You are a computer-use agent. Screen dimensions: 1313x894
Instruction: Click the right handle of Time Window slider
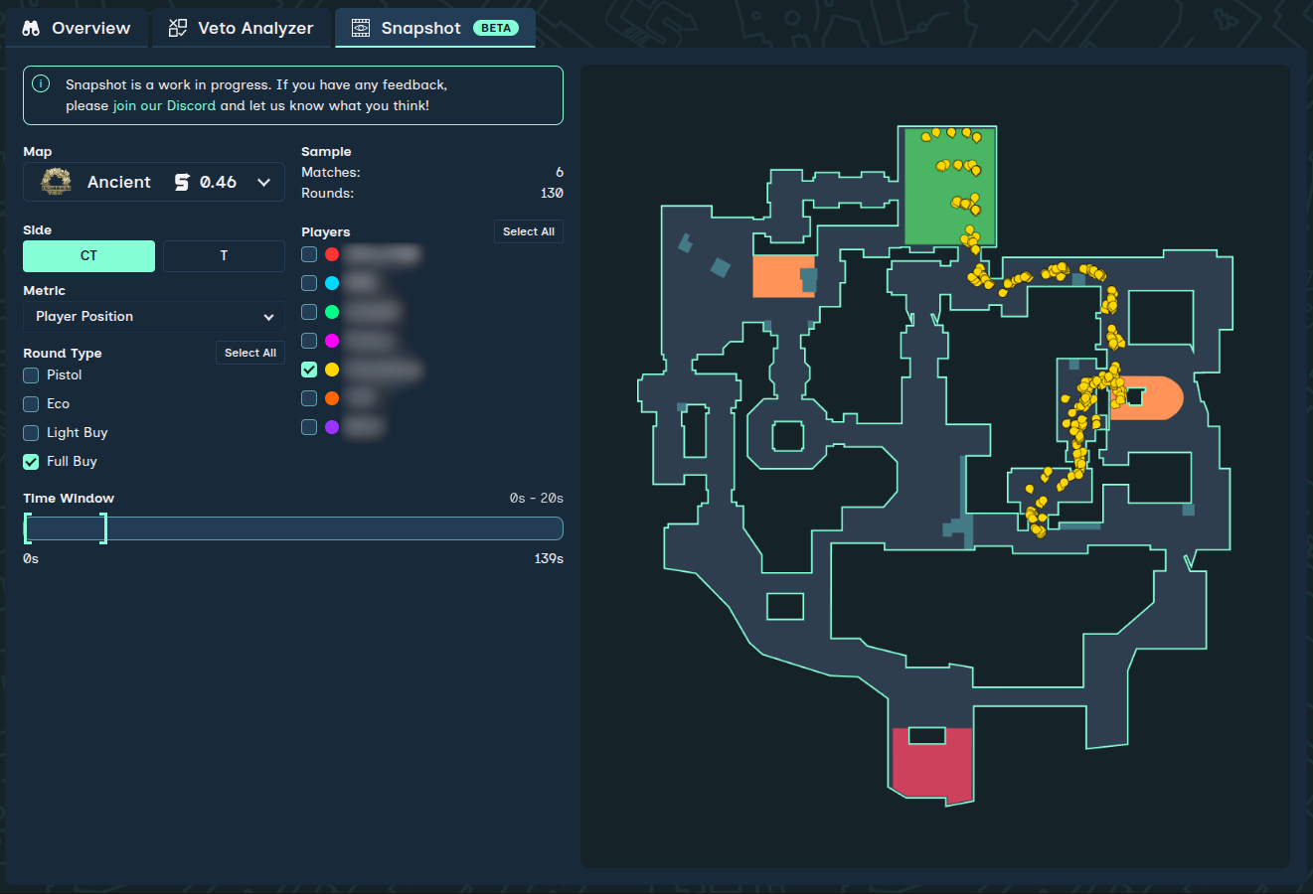103,528
